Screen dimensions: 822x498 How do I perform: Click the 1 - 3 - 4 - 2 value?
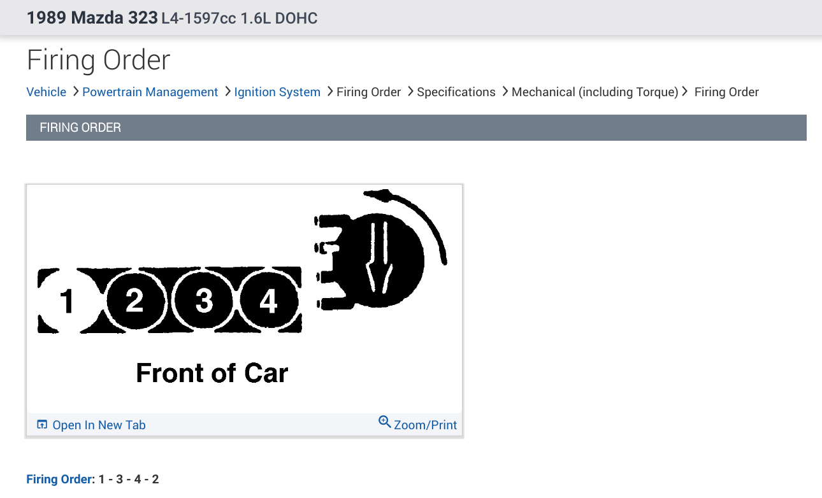click(x=129, y=479)
